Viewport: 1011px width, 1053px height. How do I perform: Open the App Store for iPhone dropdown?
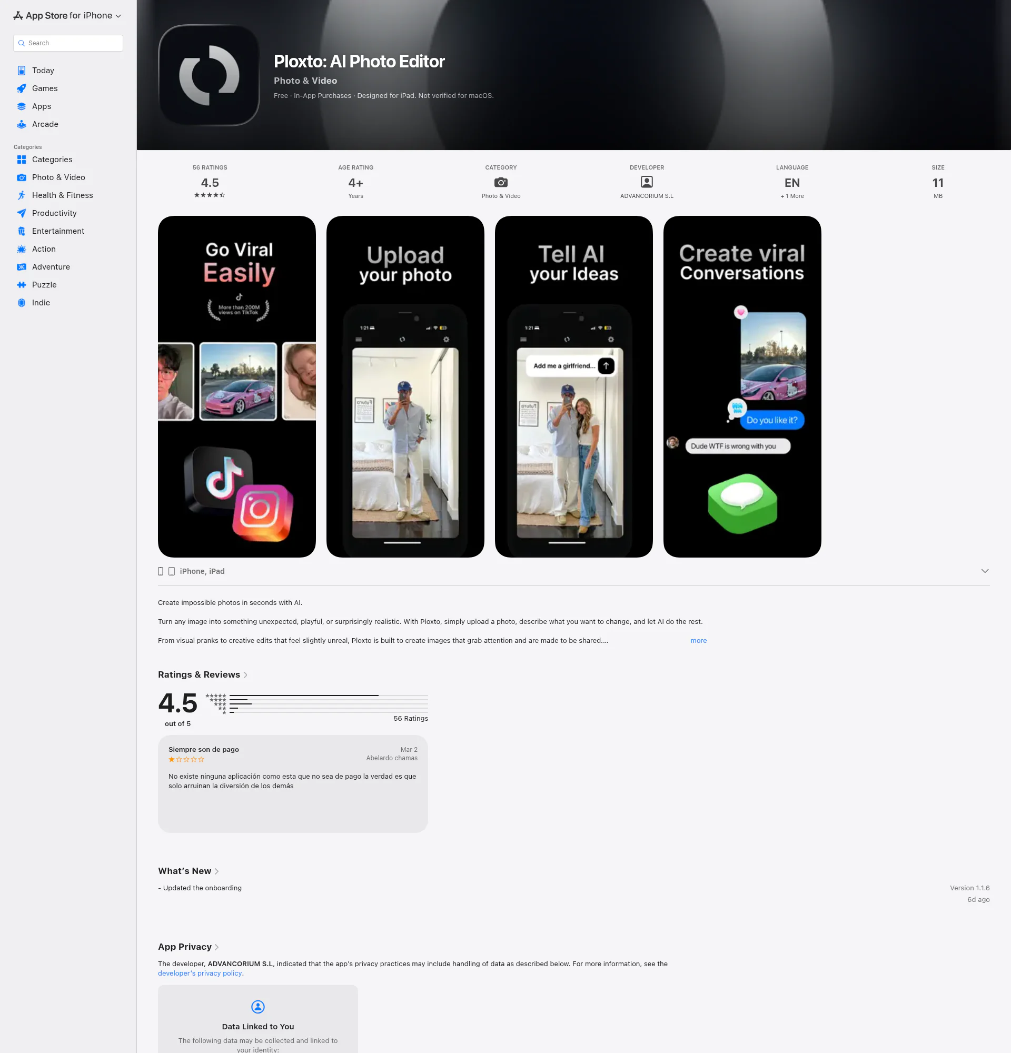click(x=68, y=16)
